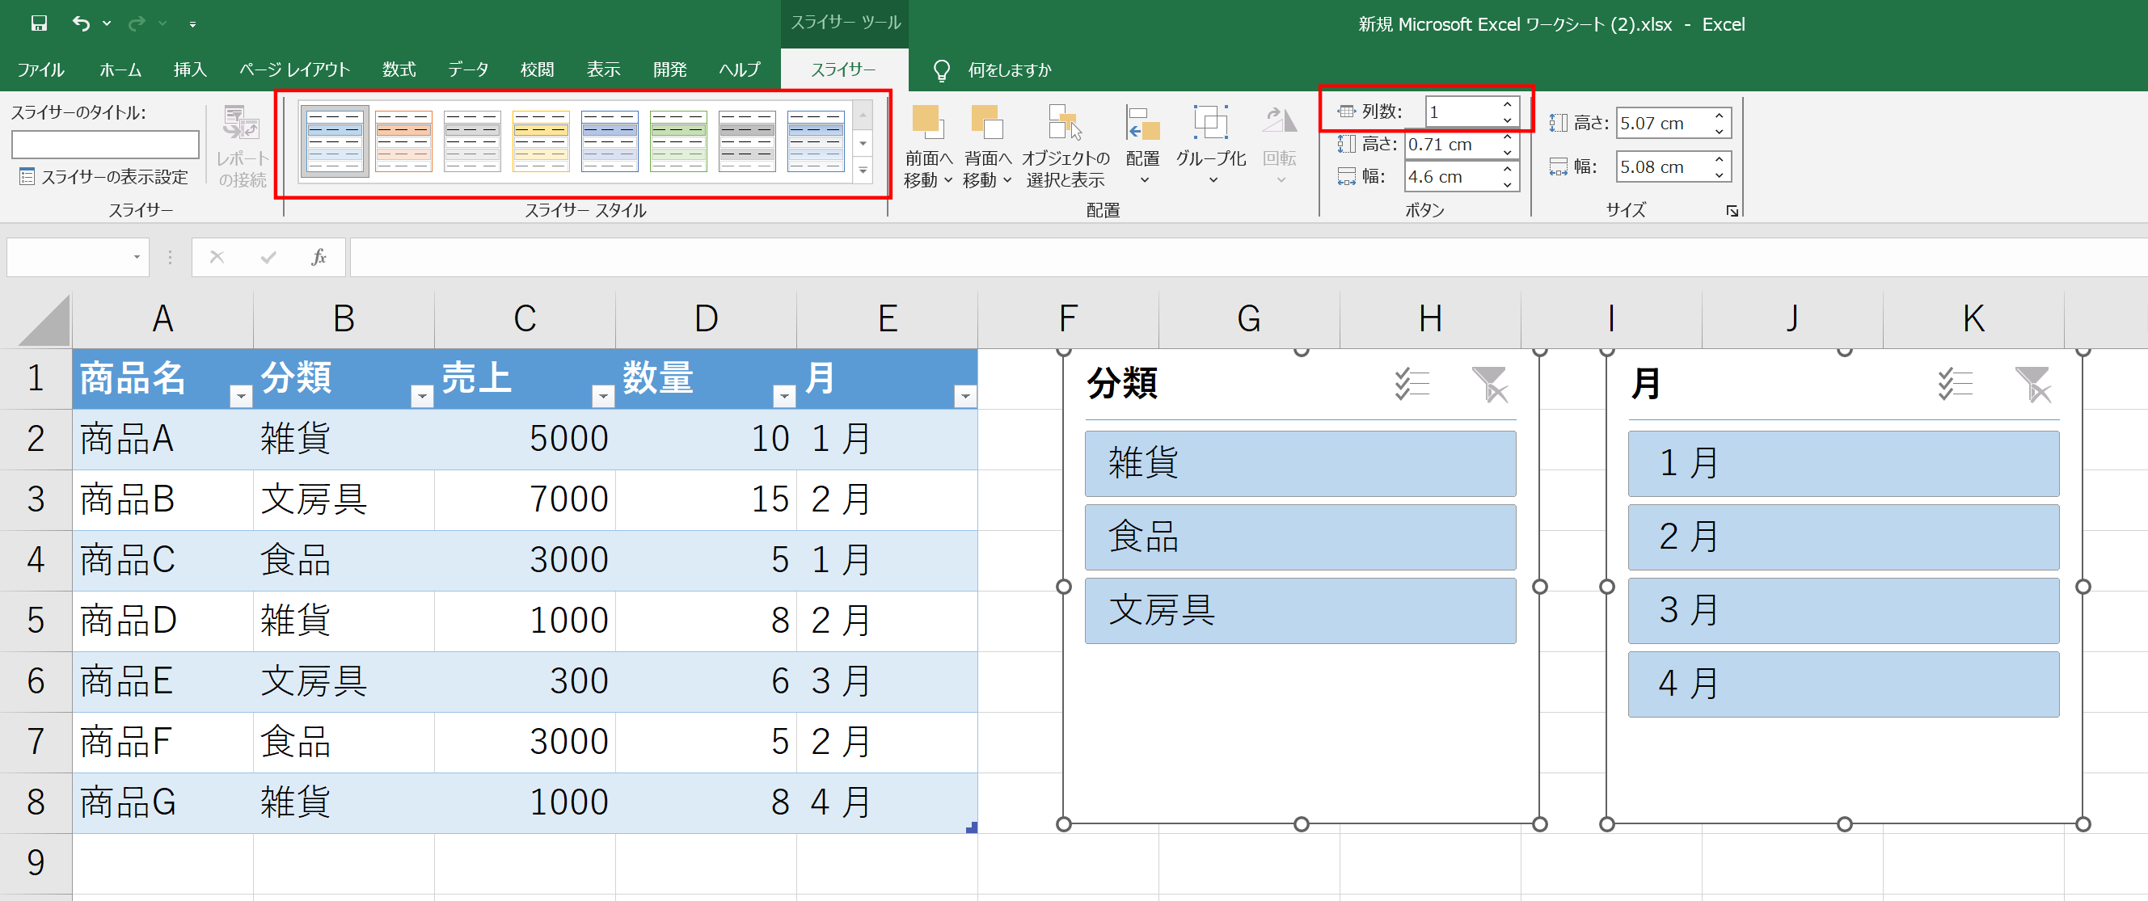This screenshot has height=901, width=2148.
Task: Choose the orange slicer style
Action: [403, 141]
